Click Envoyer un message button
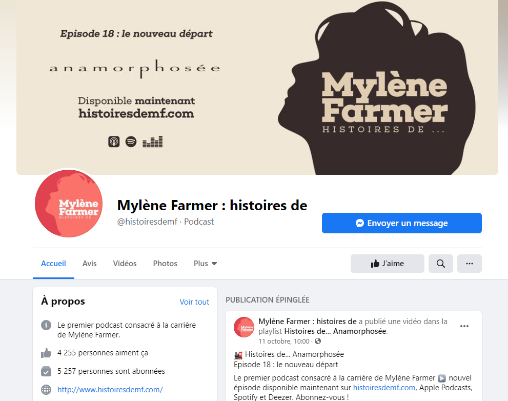This screenshot has height=401, width=508. coord(402,223)
